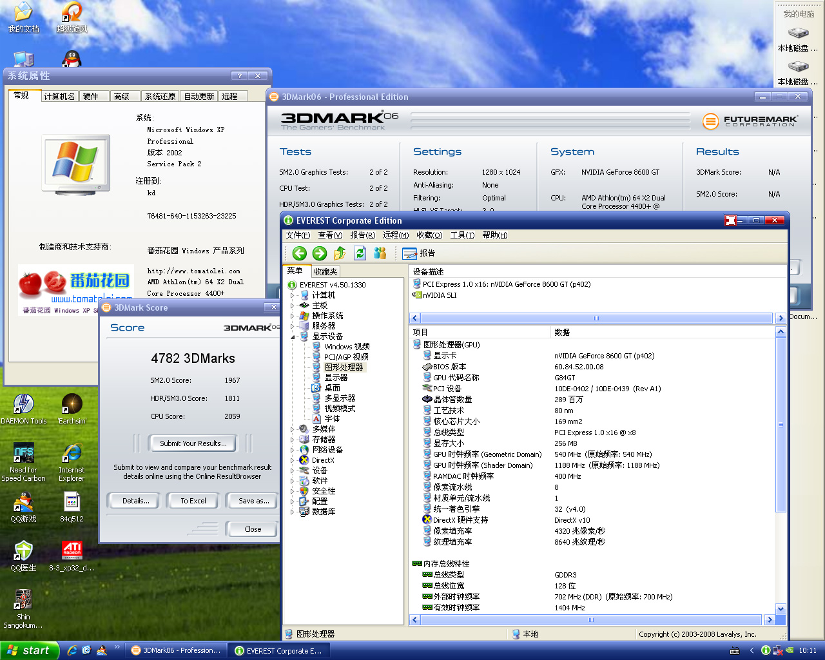
Task: Open the 文件(F) menu in EVEREST
Action: [x=298, y=235]
